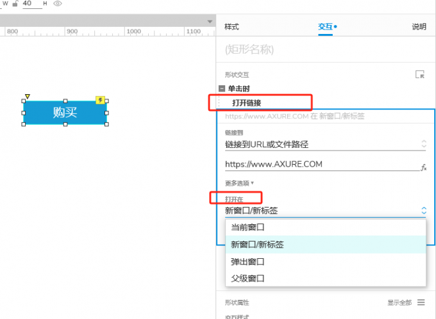436x319 pixels.
Task: Choose 父级窗口 option
Action: [325, 279]
